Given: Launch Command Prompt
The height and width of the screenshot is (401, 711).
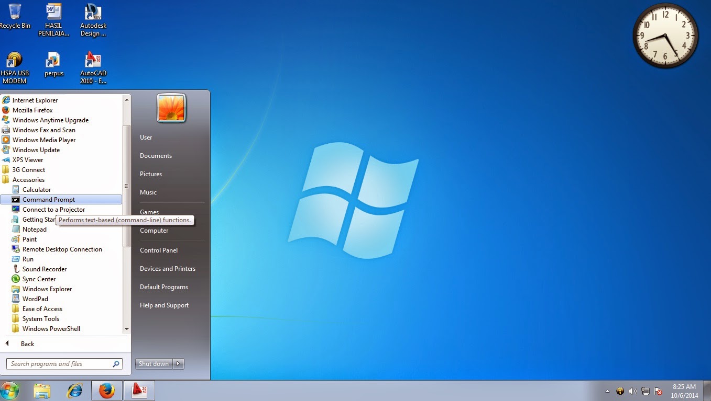Looking at the screenshot, I should [x=61, y=200].
